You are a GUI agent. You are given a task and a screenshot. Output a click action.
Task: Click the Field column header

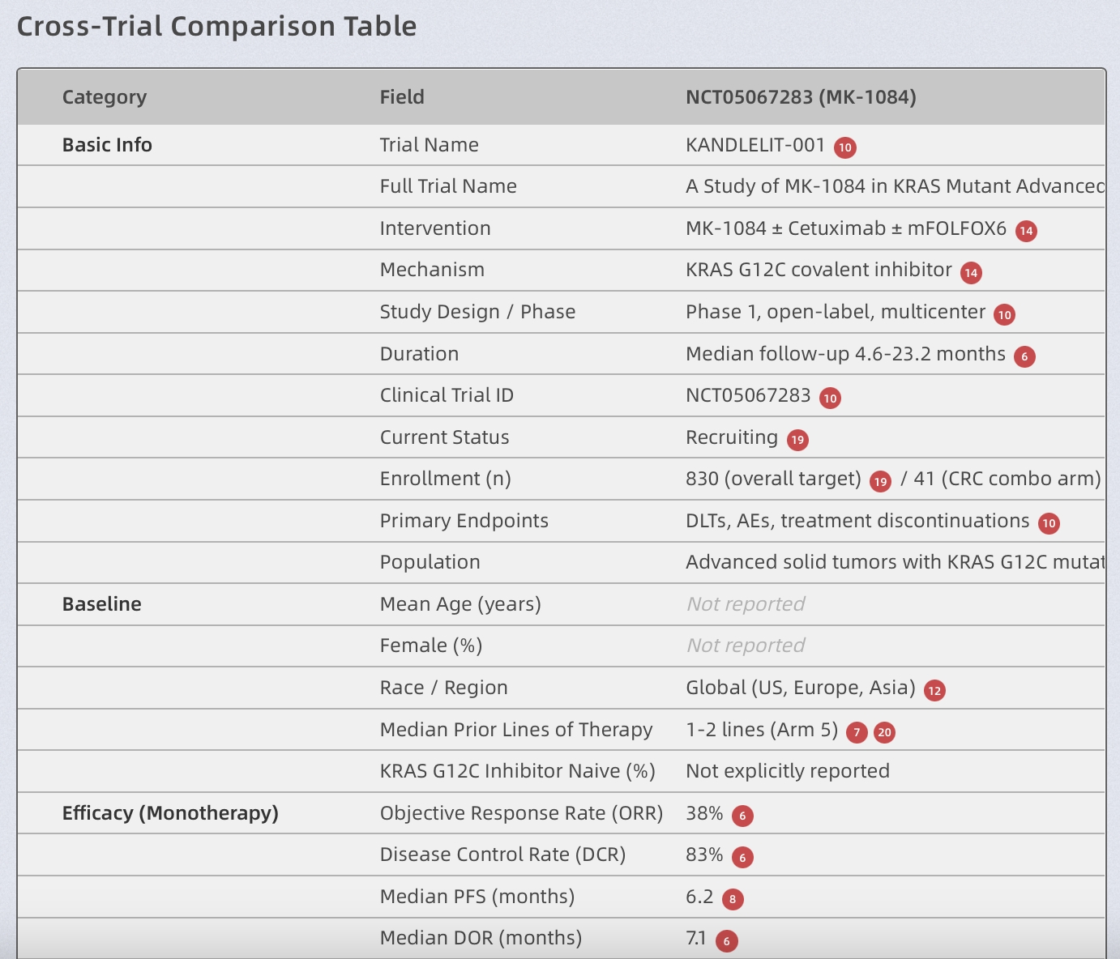(402, 97)
